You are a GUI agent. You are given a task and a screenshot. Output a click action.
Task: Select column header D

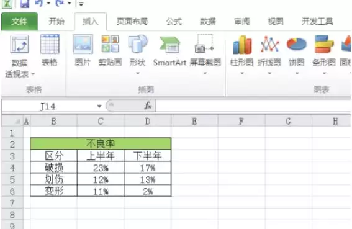(x=148, y=121)
